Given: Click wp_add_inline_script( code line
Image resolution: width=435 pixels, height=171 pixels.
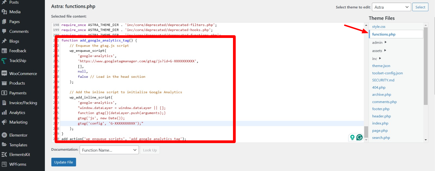Looking at the screenshot, I should pyautogui.click(x=91, y=97).
